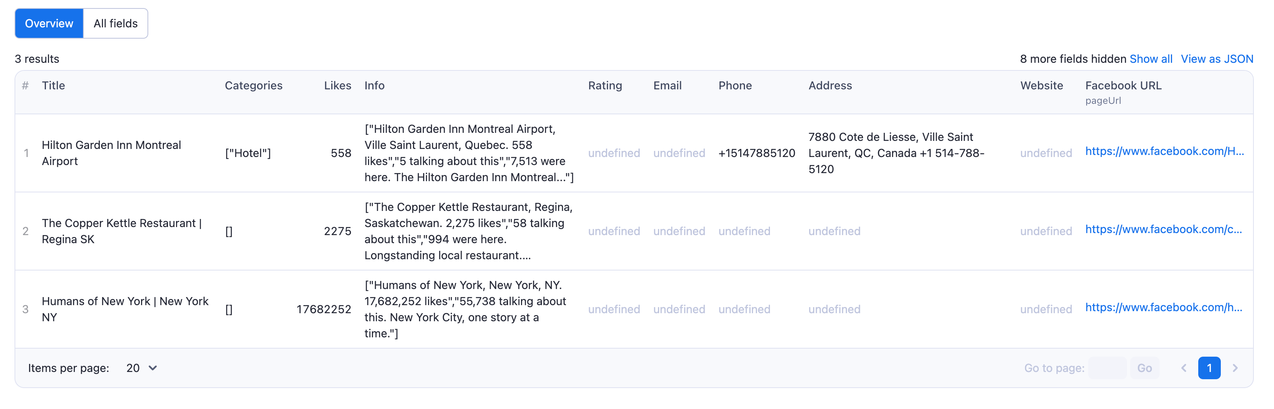Image resolution: width=1274 pixels, height=409 pixels.
Task: Click row number 3 in the table
Action: pos(26,309)
